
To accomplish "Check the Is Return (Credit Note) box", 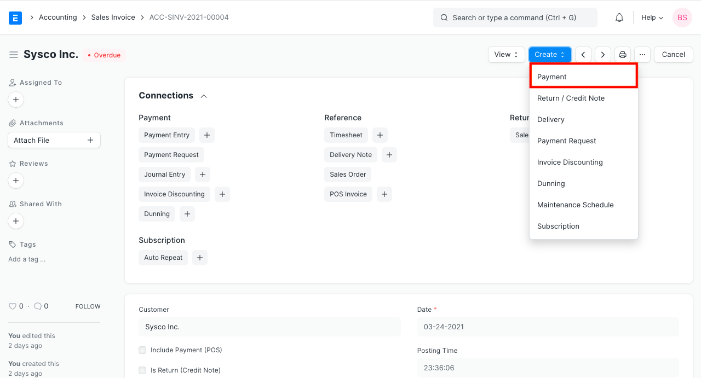I will 142,370.
